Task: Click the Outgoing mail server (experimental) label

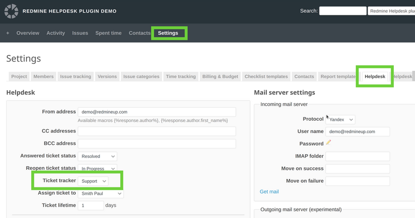Action: (x=301, y=210)
